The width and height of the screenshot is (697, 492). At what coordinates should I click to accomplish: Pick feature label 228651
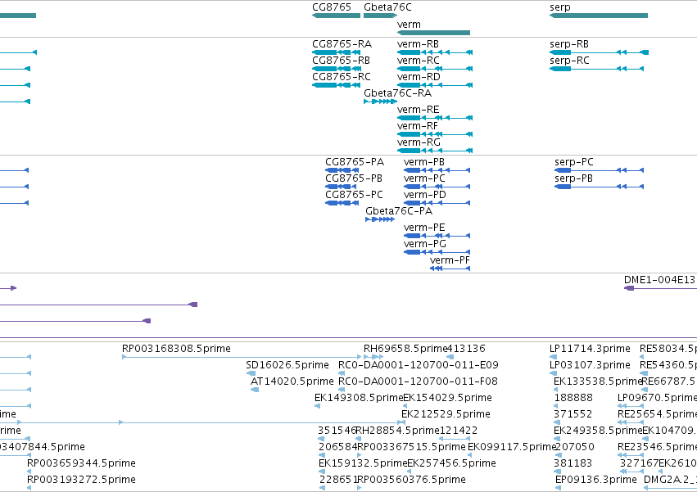[338, 480]
